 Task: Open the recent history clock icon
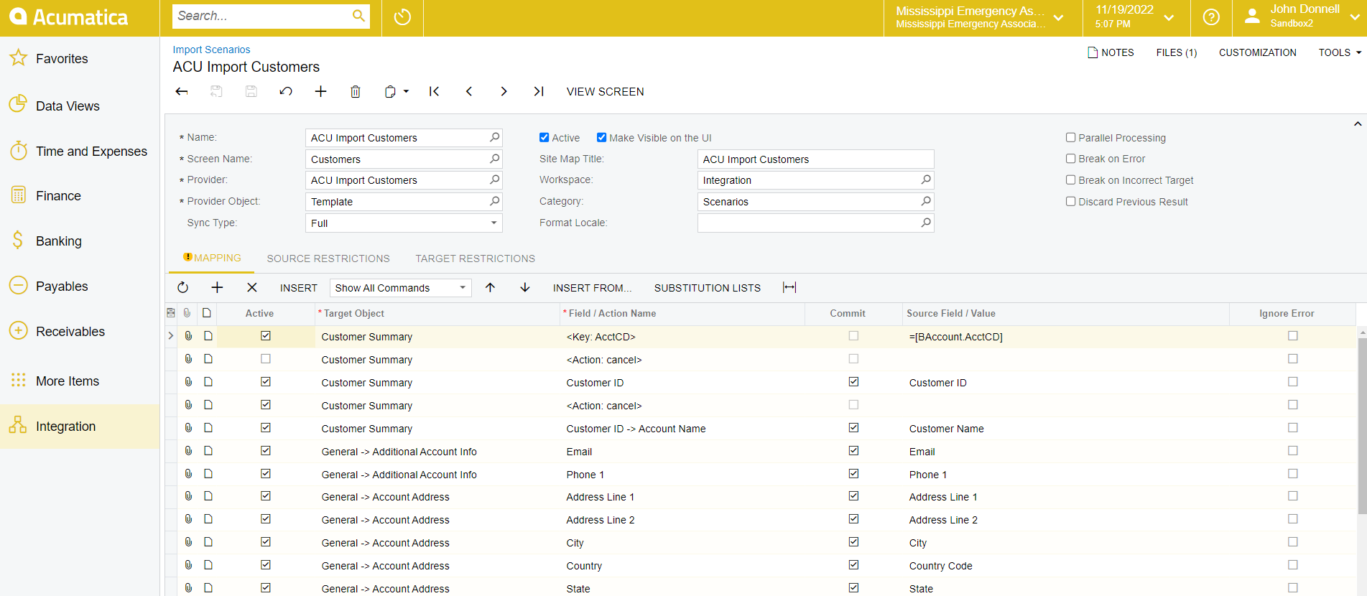click(402, 17)
